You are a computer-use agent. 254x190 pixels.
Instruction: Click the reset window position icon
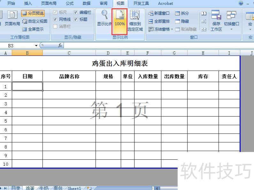coord(204,29)
